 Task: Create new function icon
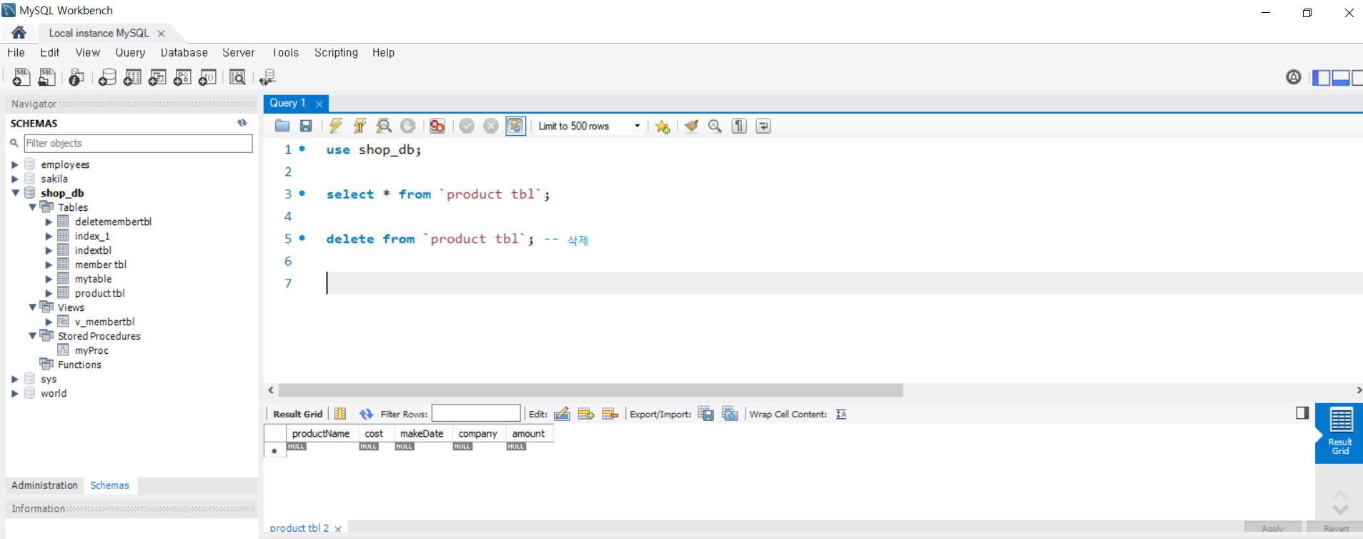click(207, 77)
